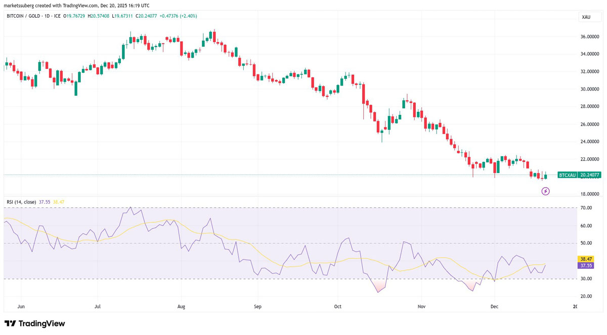This screenshot has width=607, height=335.
Task: Click the Dec label on time axis
Action: [494, 306]
